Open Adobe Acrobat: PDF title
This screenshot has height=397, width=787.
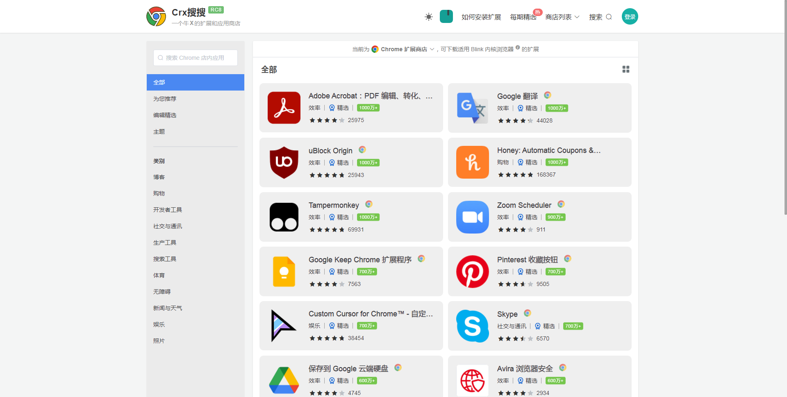click(x=371, y=96)
